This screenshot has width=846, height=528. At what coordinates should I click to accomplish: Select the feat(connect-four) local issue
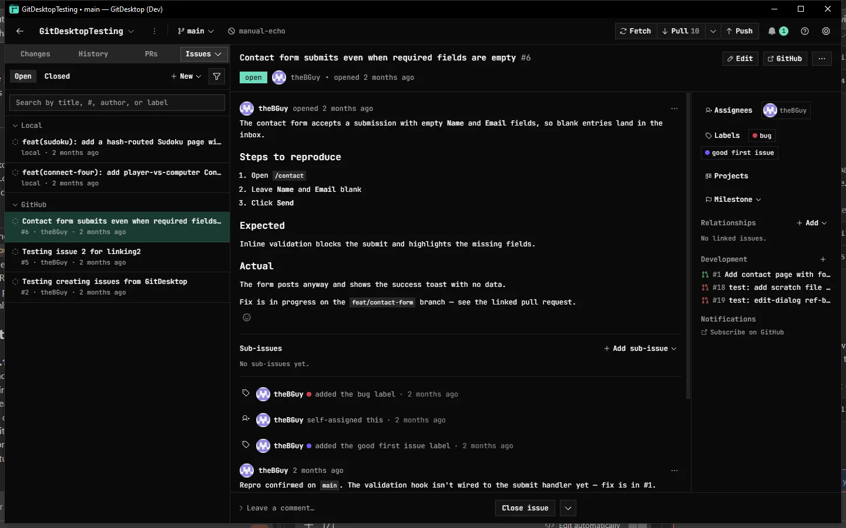[117, 178]
